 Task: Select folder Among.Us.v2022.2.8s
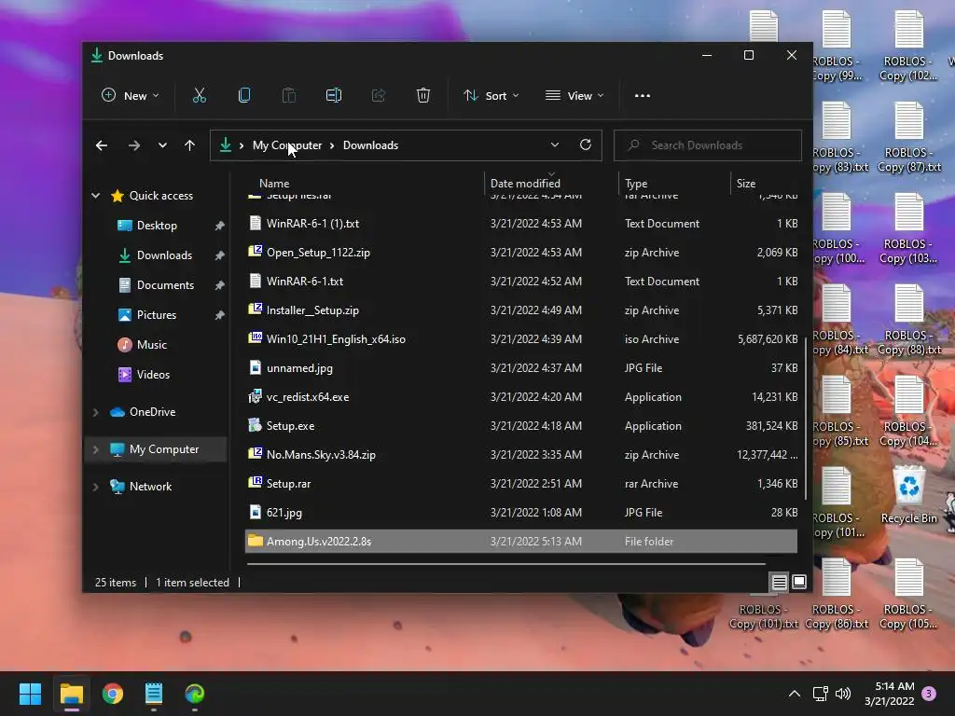point(521,542)
